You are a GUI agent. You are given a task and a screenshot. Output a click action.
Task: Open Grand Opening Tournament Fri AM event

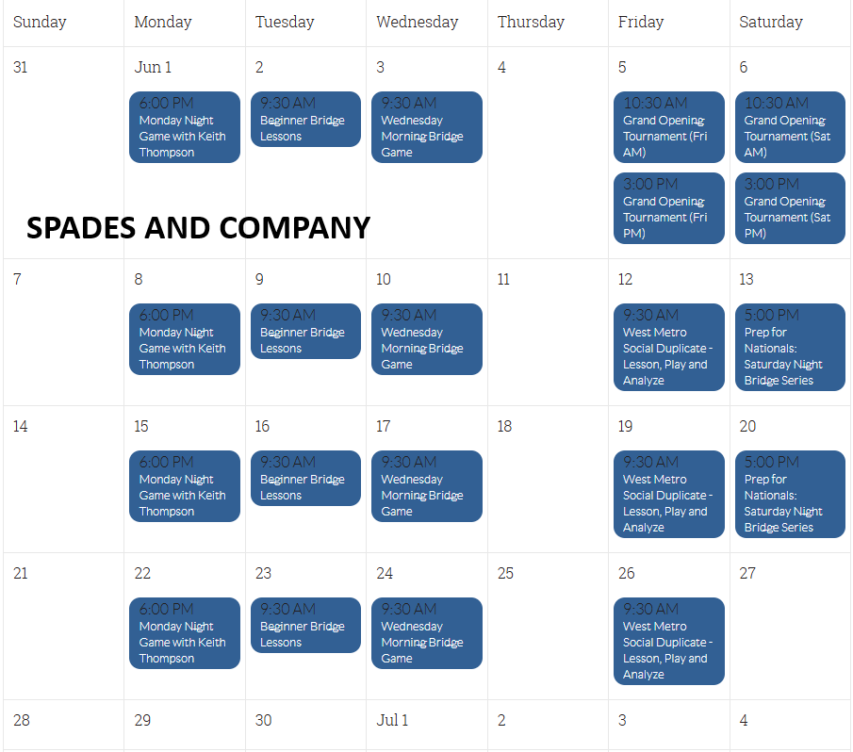668,127
